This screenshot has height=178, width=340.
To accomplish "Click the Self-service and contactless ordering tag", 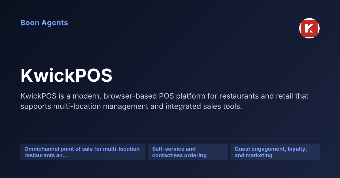I will 188,152.
